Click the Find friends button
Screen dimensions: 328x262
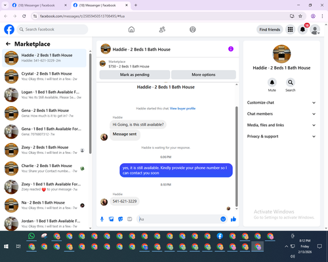click(270, 29)
